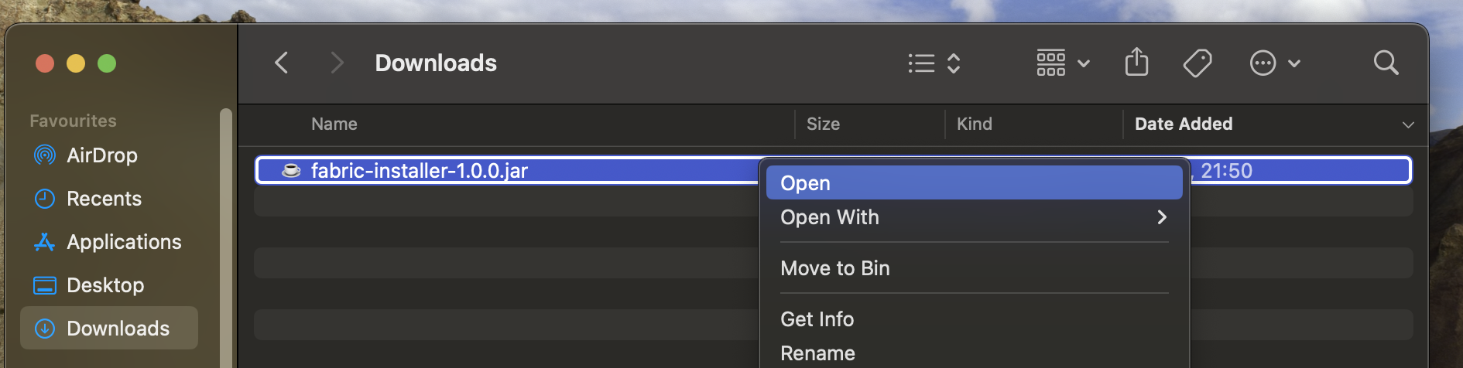This screenshot has width=1463, height=368.
Task: Sort by the Date Added column
Action: pyautogui.click(x=1184, y=124)
